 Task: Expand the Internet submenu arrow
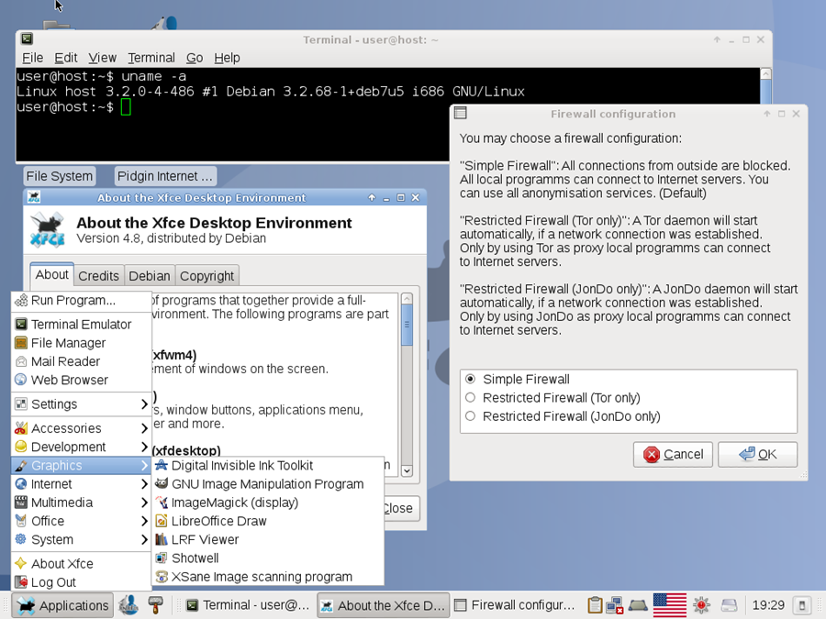tap(144, 483)
